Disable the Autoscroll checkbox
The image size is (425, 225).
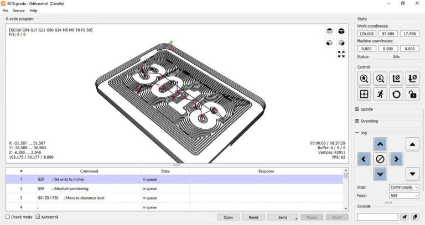coord(38,217)
